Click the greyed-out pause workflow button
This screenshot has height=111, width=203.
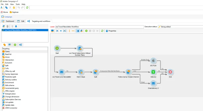click(x=90, y=31)
